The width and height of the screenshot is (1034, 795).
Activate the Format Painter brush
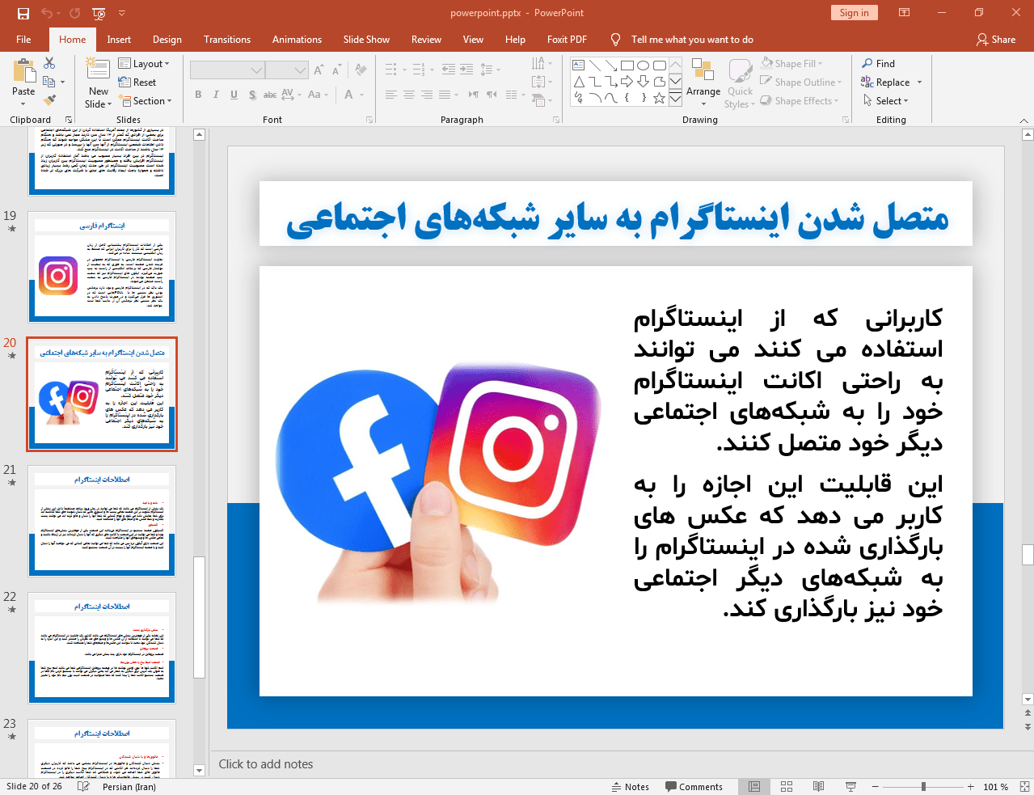49,100
